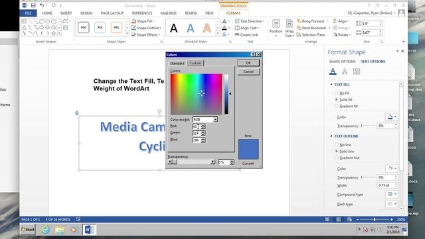The height and width of the screenshot is (239, 425).
Task: Click Bring Forward
Action: 311,21
